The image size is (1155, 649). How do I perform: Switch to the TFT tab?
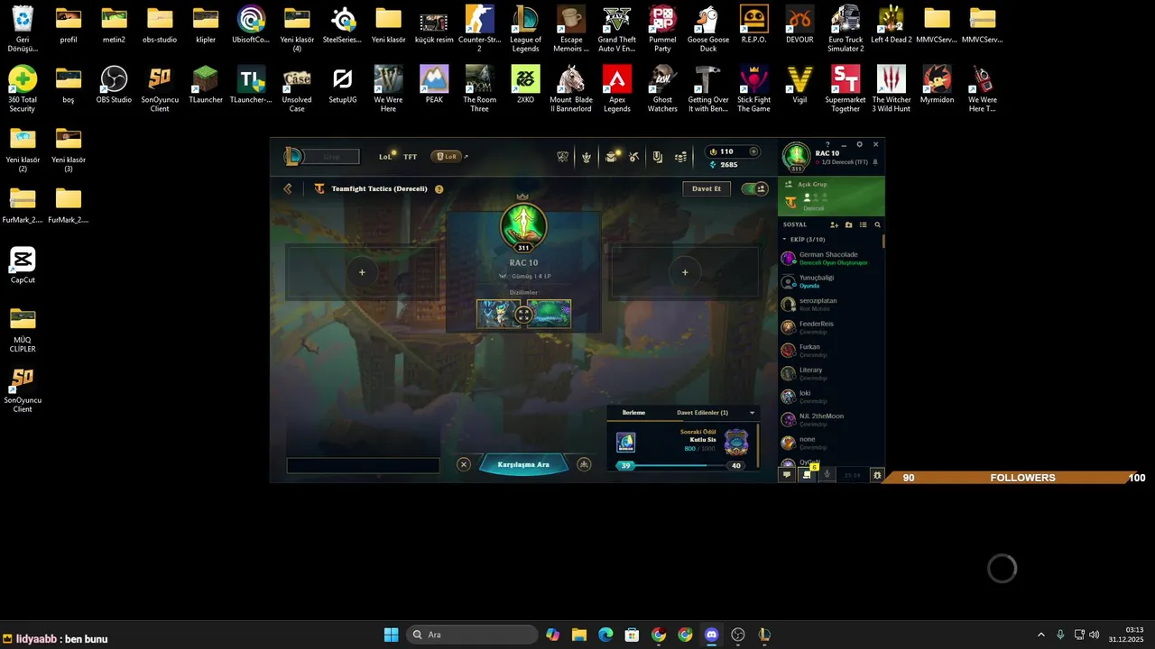(x=410, y=157)
